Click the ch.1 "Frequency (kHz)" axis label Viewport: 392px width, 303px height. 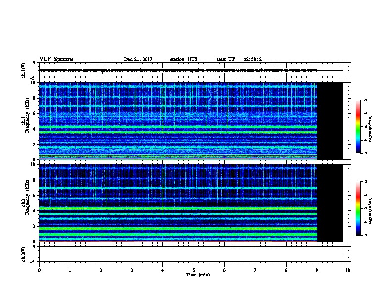[x=27, y=115]
